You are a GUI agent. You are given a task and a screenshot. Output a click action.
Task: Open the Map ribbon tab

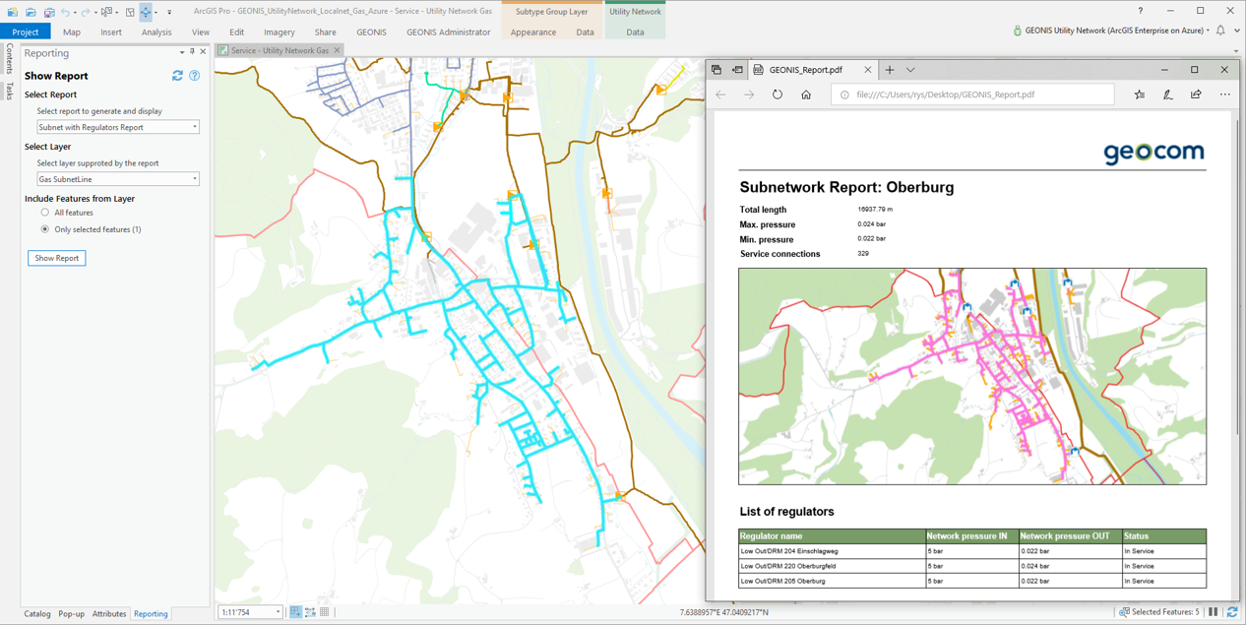pos(72,31)
